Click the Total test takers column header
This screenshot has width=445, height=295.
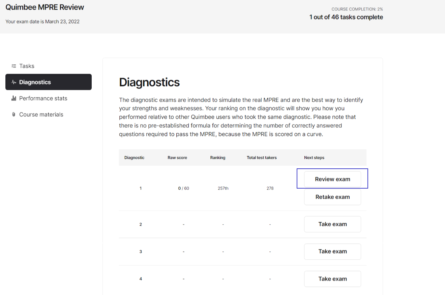[x=262, y=158]
